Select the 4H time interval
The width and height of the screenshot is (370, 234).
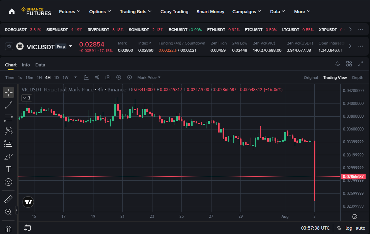click(x=48, y=77)
